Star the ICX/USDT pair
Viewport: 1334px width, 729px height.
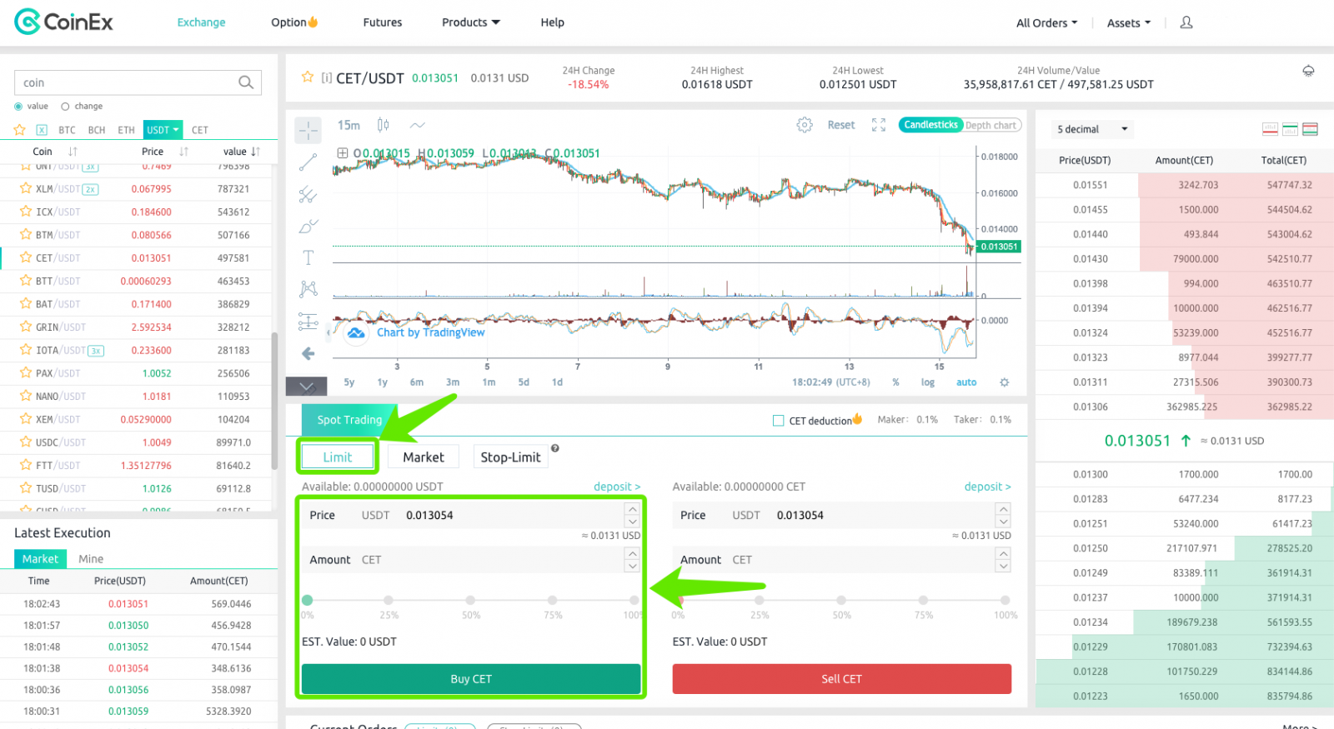coord(26,212)
